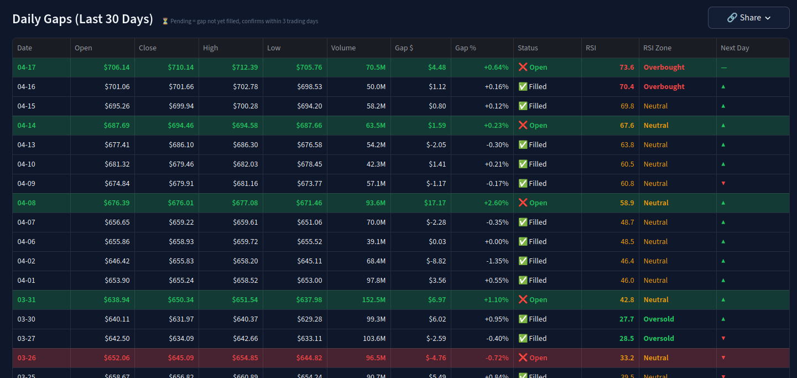Click Overbought label in 04-16 row

664,86
